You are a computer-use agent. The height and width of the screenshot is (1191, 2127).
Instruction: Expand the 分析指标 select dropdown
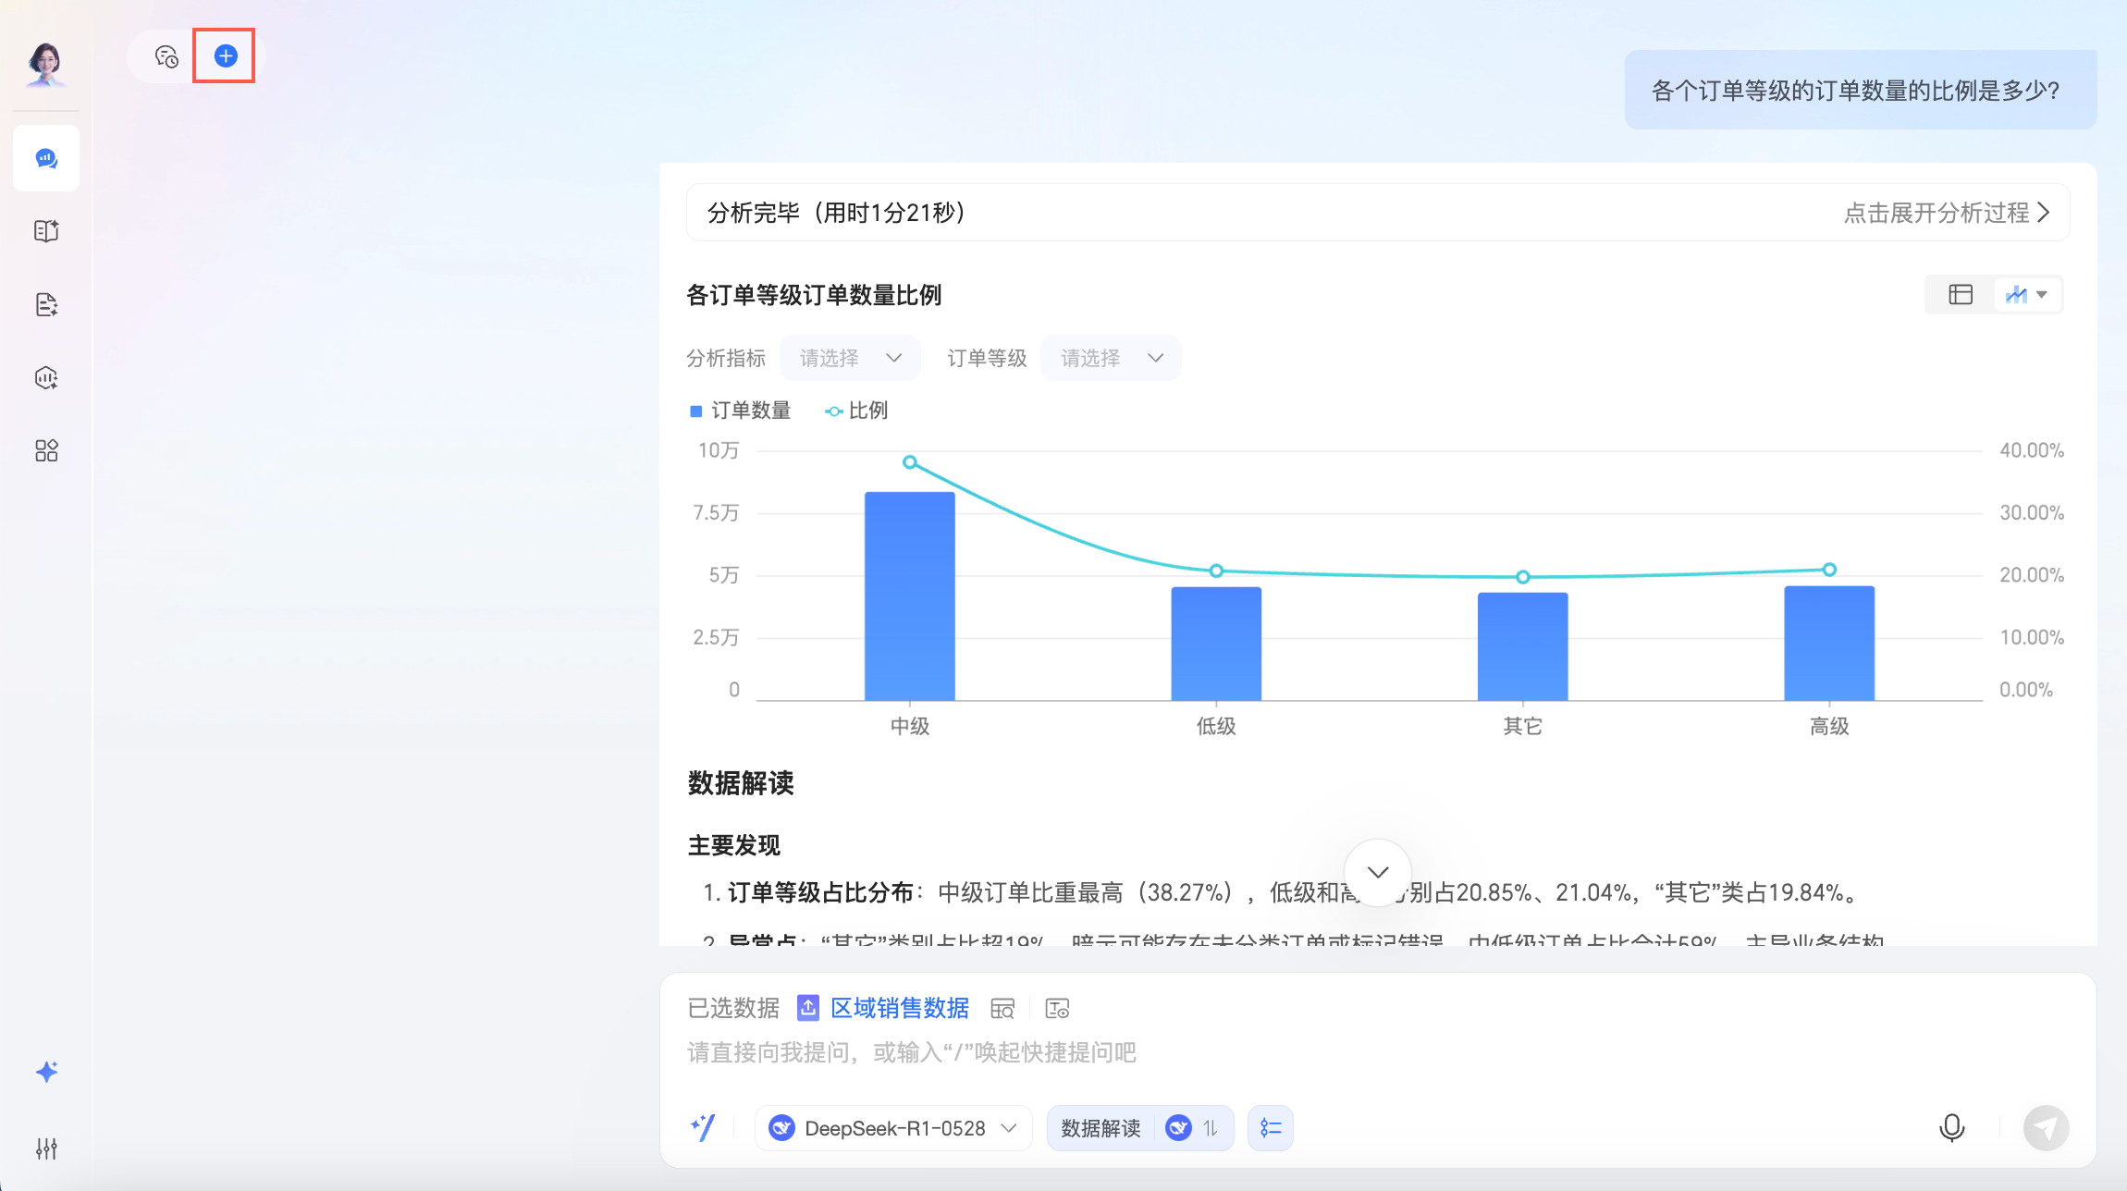click(x=850, y=358)
